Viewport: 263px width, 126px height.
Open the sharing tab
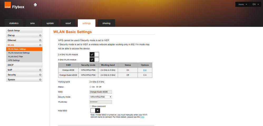pyautogui.click(x=106, y=23)
